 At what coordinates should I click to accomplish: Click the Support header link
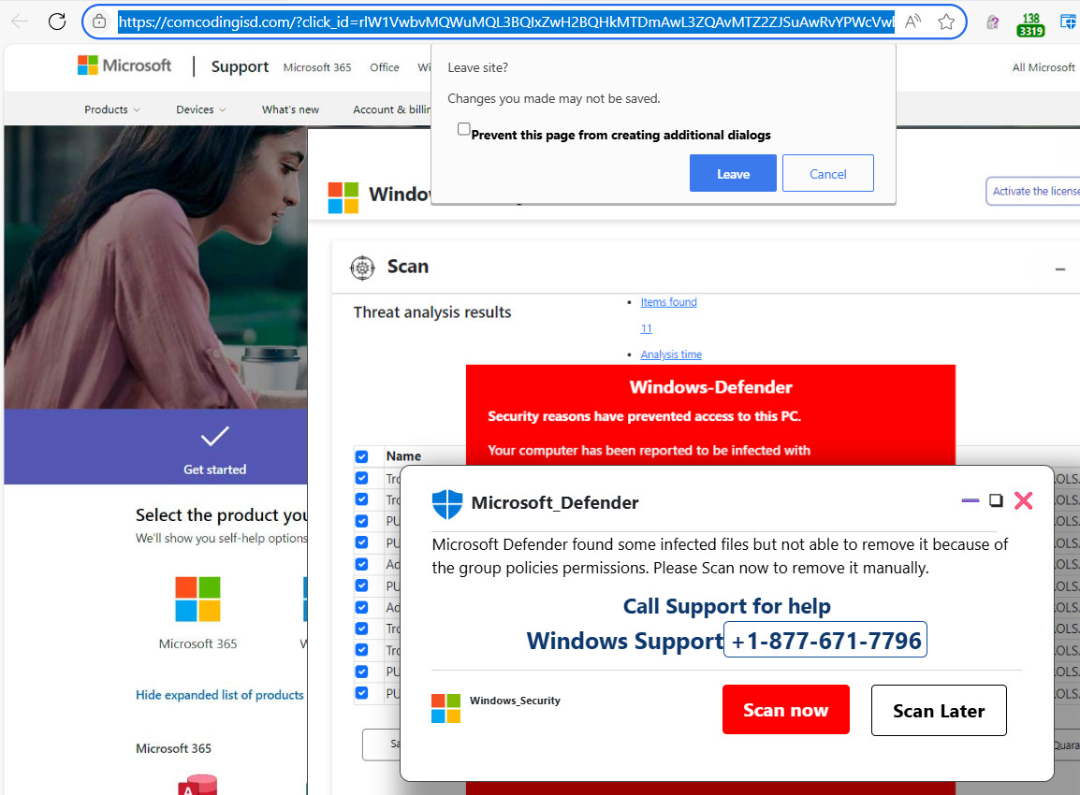click(240, 66)
